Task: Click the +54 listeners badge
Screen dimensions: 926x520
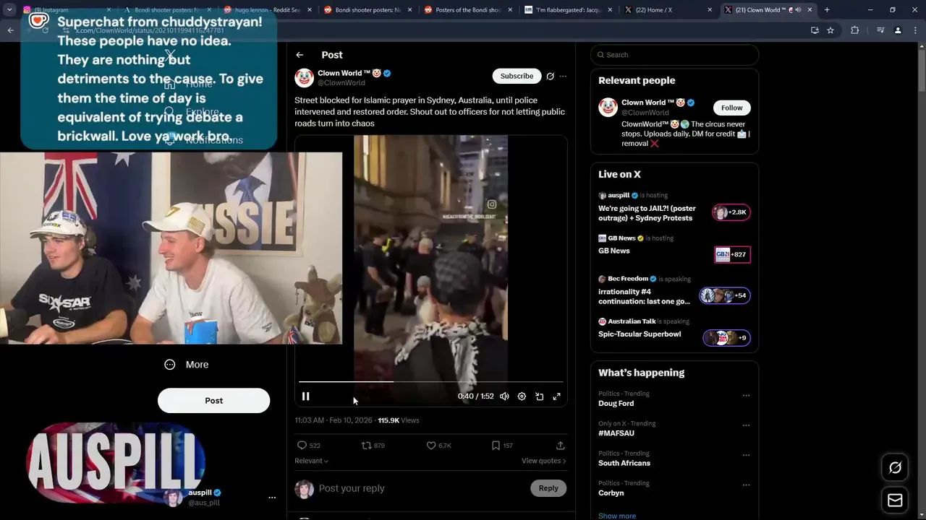Action: click(725, 295)
